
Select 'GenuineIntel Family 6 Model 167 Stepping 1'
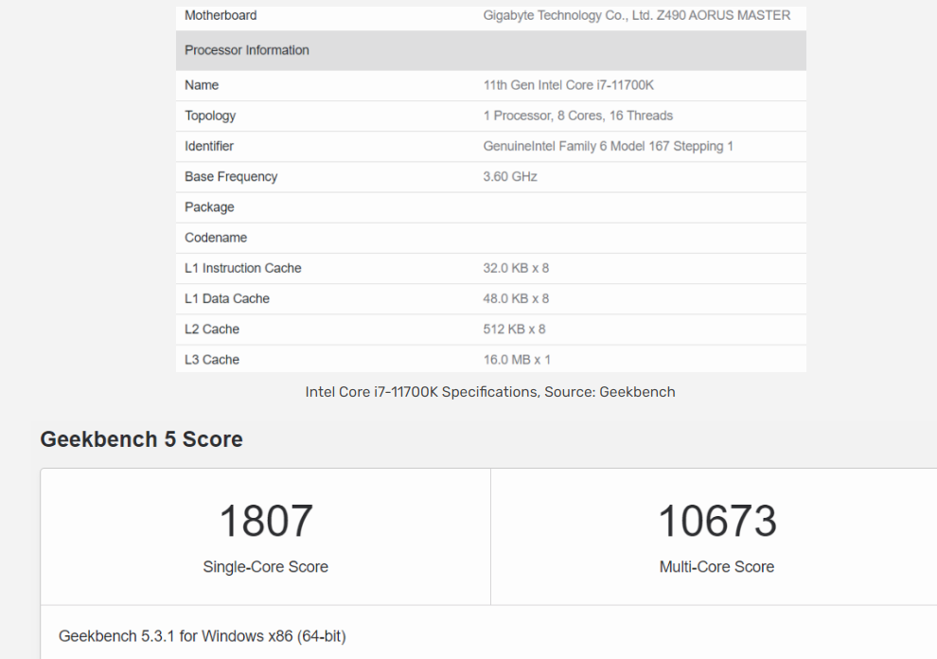pyautogui.click(x=608, y=147)
